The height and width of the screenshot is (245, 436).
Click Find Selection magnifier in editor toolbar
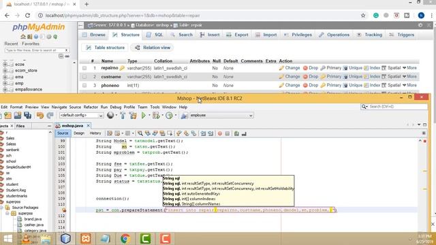(140, 133)
